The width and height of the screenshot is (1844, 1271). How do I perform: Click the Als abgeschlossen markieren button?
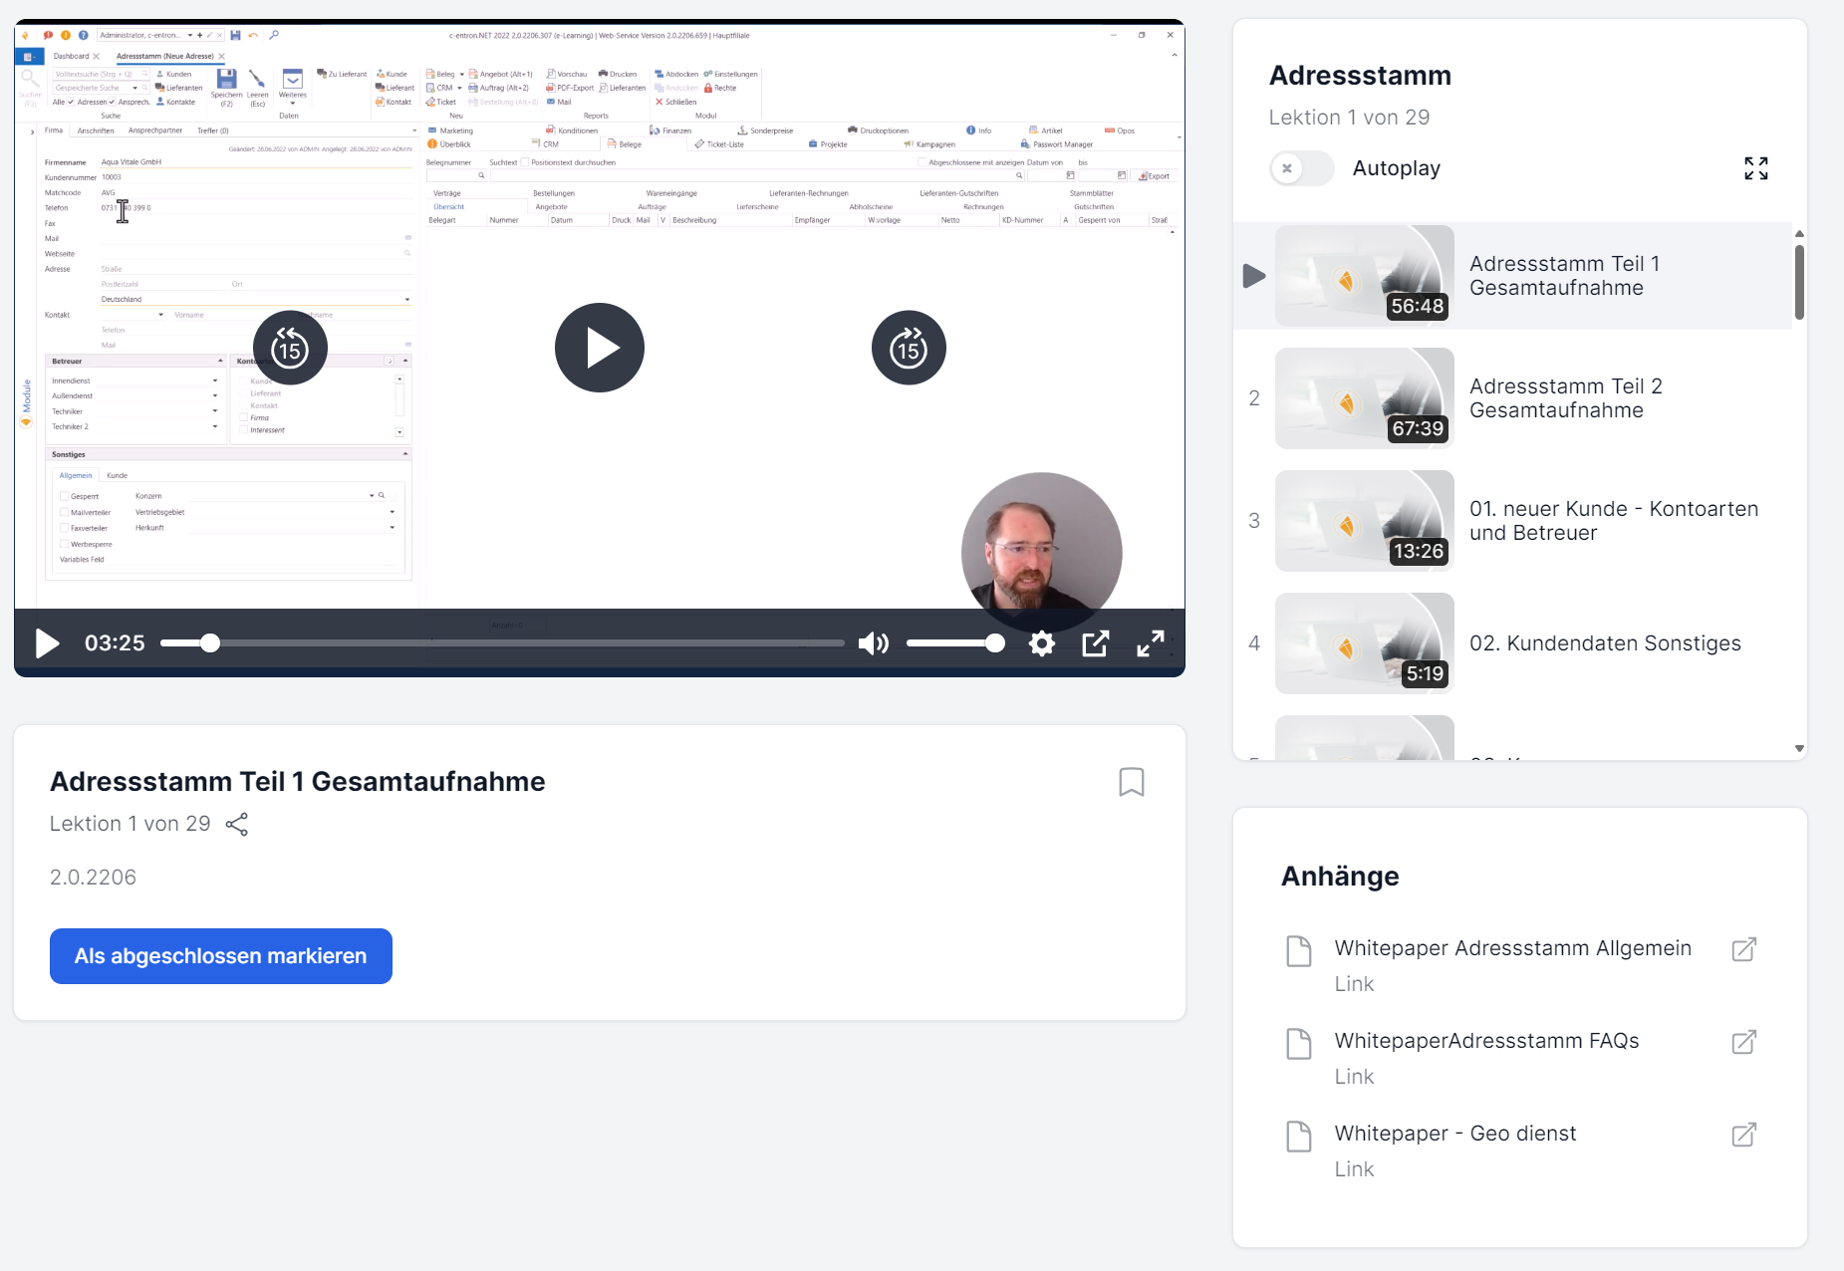click(220, 955)
